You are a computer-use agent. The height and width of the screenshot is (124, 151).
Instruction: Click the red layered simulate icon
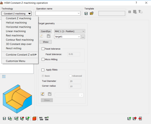point(34,119)
